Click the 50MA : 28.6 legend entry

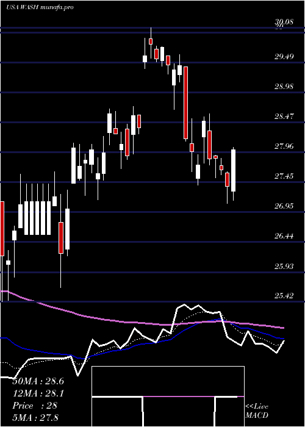coord(38,381)
